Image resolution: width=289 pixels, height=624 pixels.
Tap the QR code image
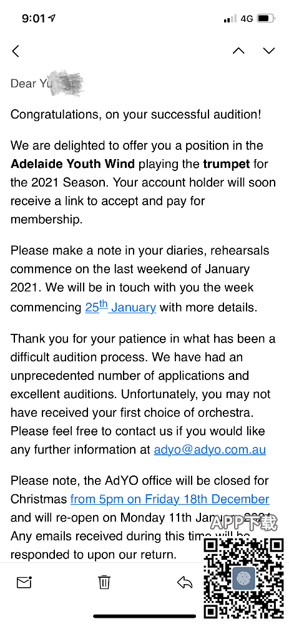click(x=243, y=578)
